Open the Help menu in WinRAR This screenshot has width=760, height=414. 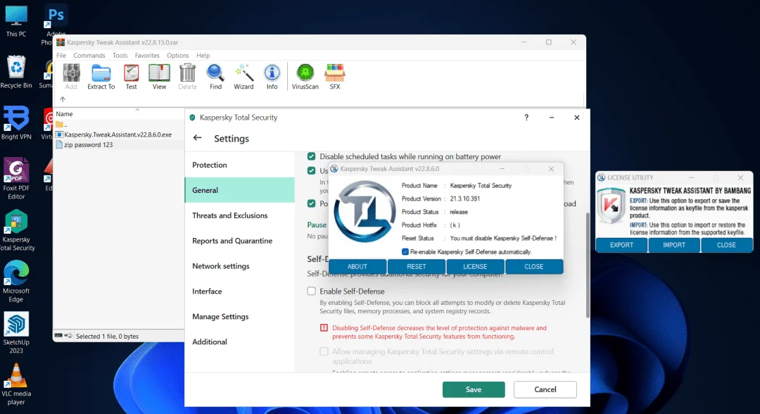pos(203,55)
